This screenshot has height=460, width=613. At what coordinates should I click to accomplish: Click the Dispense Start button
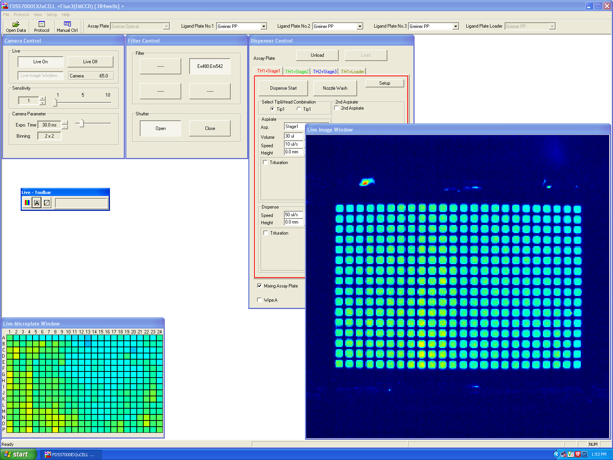283,88
